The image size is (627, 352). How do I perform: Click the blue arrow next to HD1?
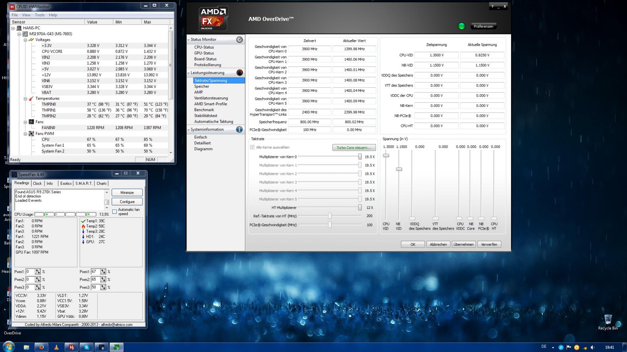[83, 237]
